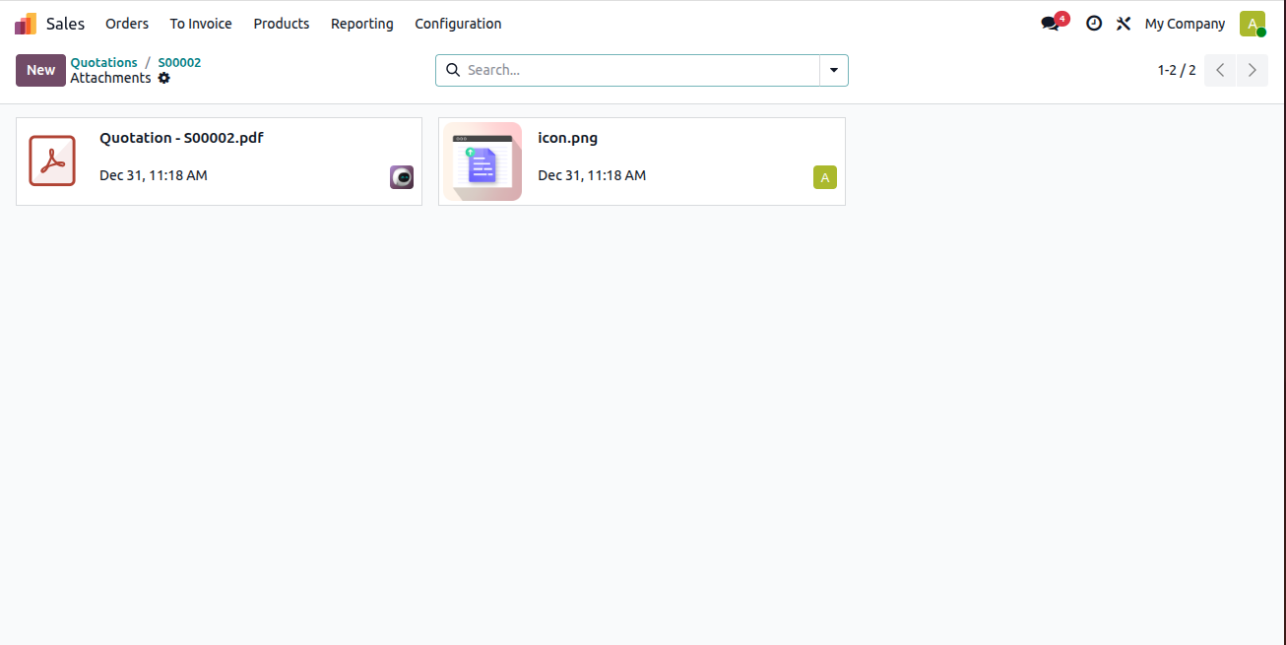Open the Quotation - S00002.pdf title

(181, 138)
